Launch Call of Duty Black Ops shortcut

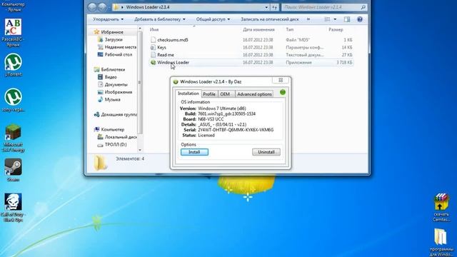click(13, 208)
